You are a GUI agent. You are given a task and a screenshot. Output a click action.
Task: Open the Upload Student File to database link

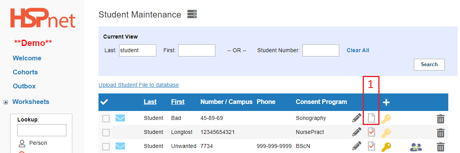(139, 85)
